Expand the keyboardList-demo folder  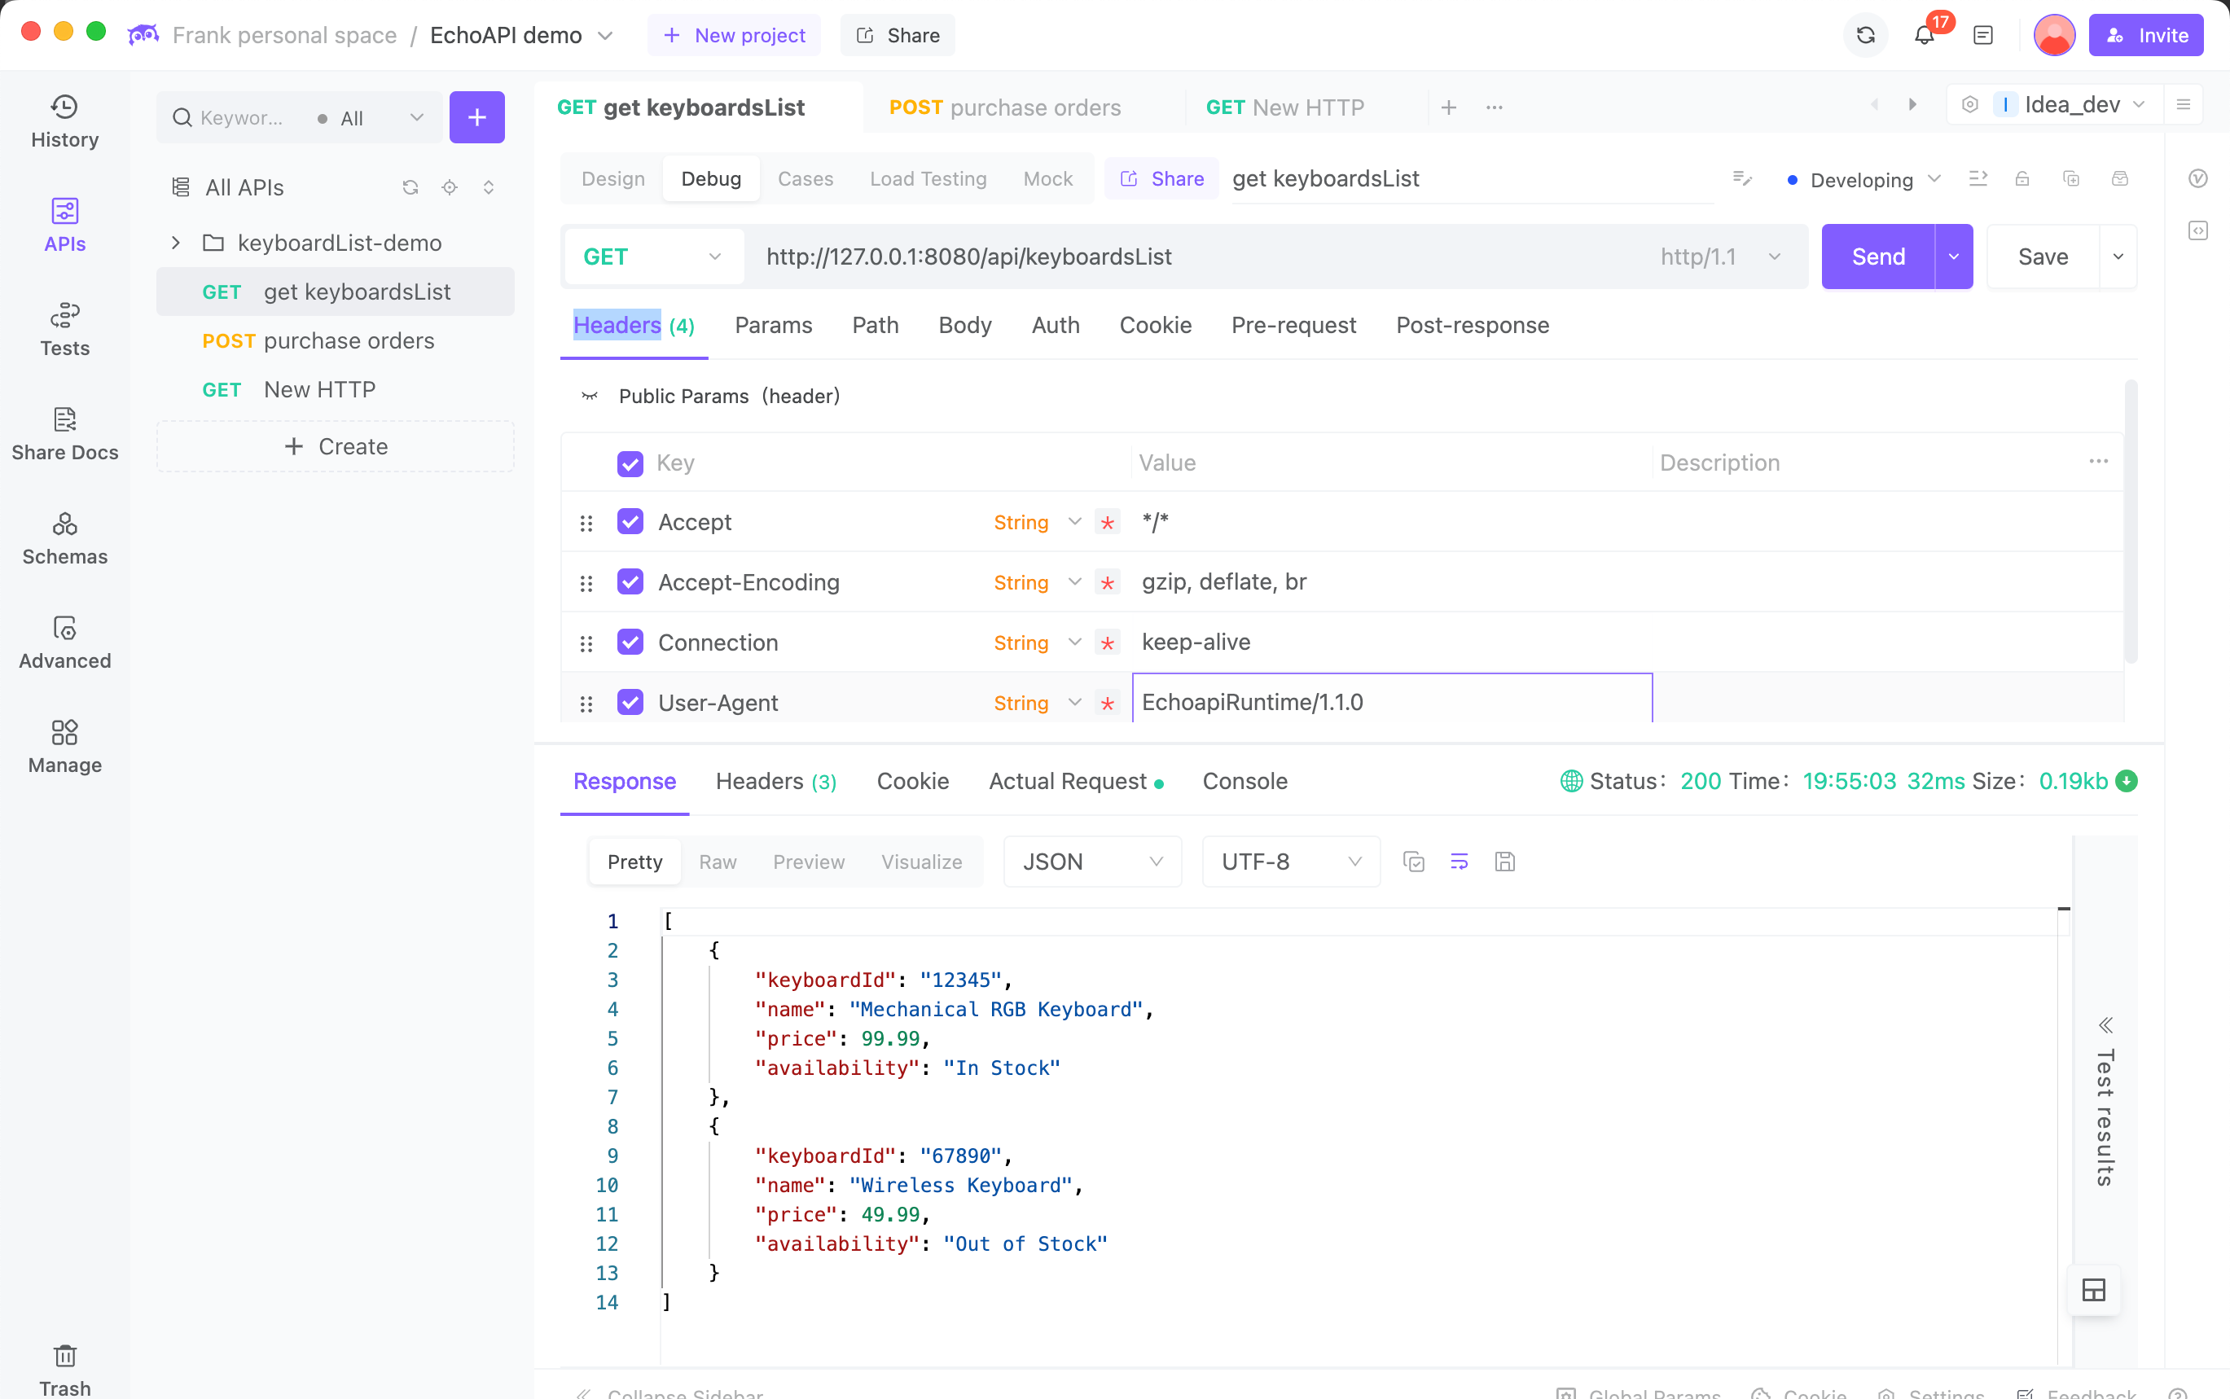[x=176, y=243]
